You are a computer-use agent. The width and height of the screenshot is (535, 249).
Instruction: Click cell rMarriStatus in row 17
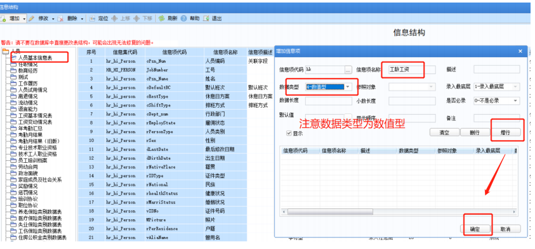[175, 202]
